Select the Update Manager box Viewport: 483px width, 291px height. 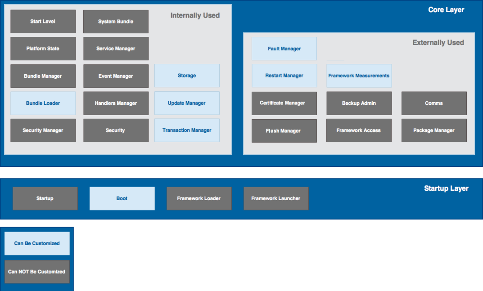(186, 103)
